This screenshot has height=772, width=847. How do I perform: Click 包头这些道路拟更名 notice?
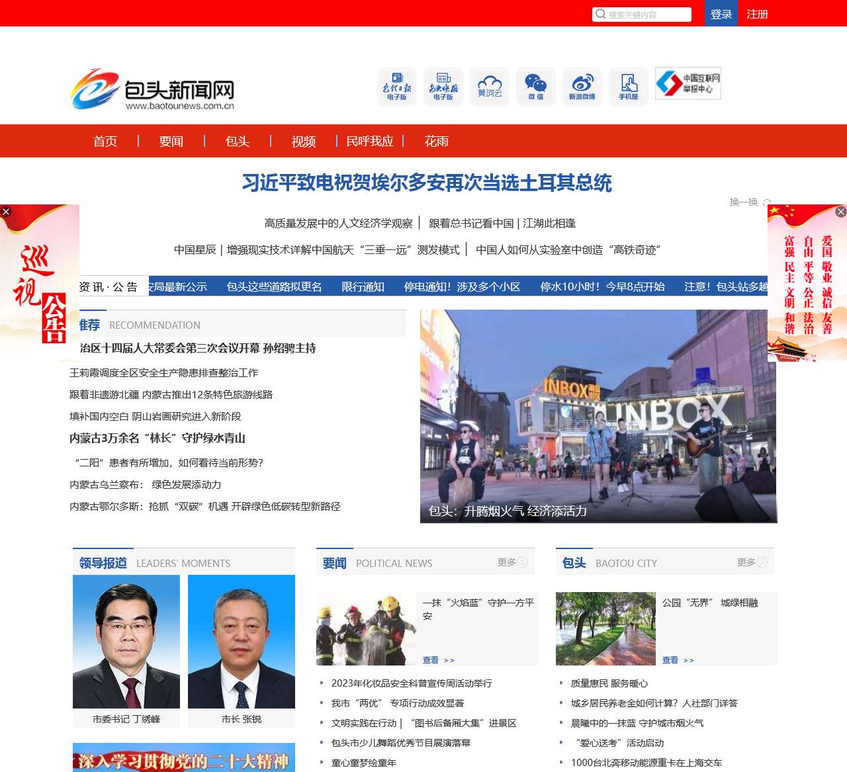pos(274,286)
